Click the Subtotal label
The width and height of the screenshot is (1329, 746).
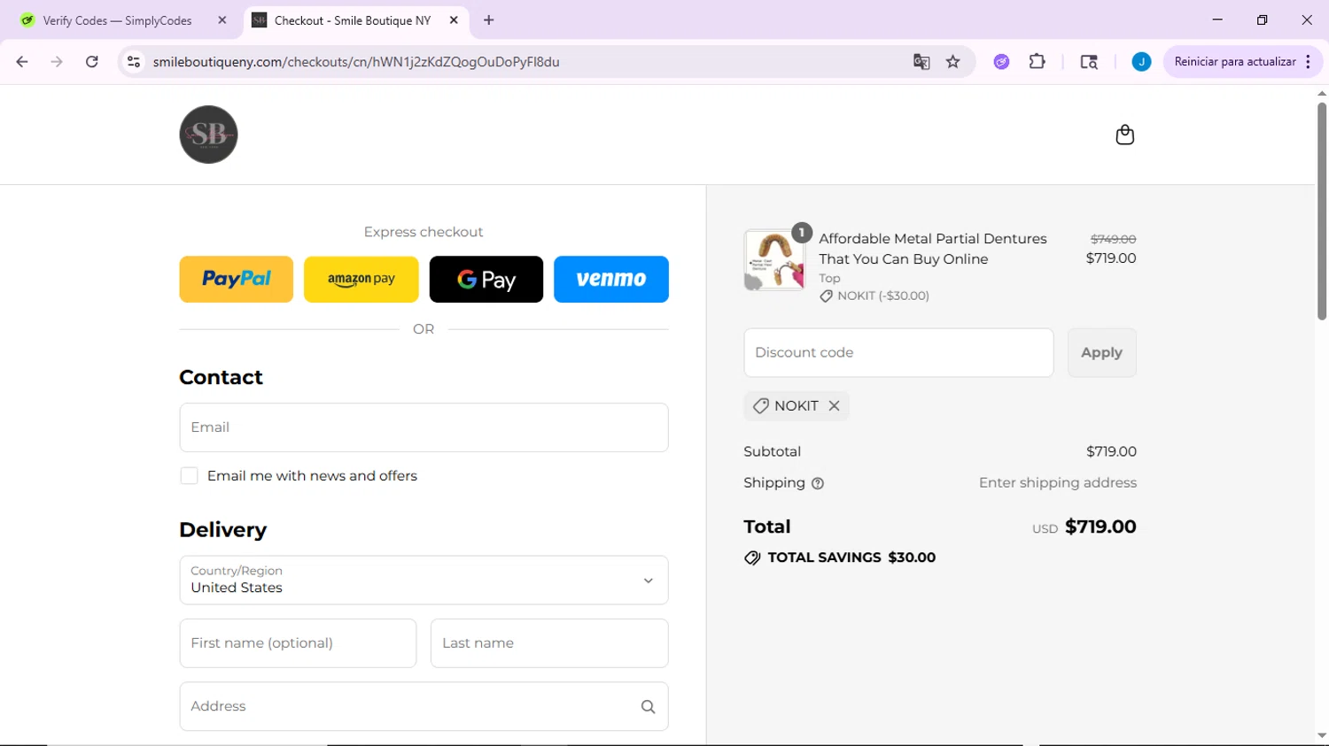pos(773,451)
